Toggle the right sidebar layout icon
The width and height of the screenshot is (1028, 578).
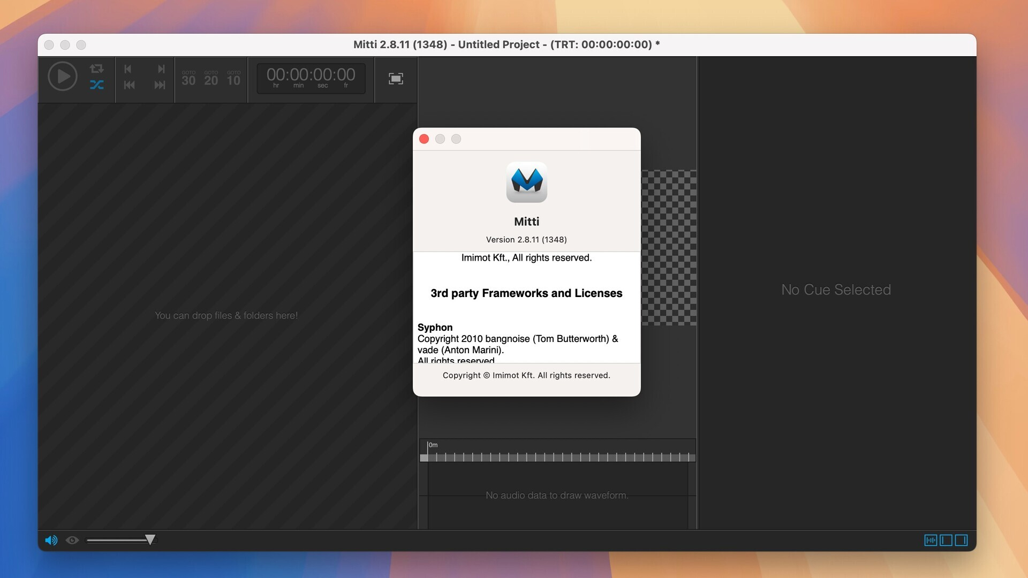(962, 540)
